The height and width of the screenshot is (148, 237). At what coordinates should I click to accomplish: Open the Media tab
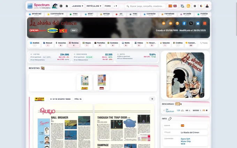[126, 44]
